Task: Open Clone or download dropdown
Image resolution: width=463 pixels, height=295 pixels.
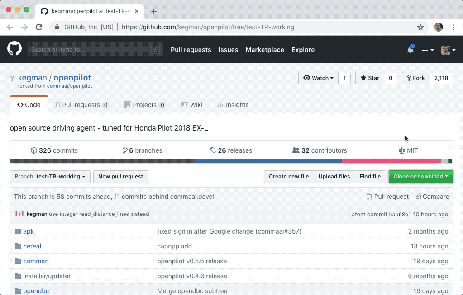Action: click(x=421, y=177)
